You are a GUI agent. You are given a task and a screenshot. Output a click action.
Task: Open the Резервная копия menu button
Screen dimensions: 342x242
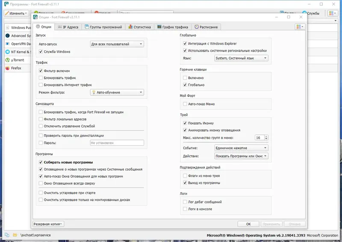48,224
